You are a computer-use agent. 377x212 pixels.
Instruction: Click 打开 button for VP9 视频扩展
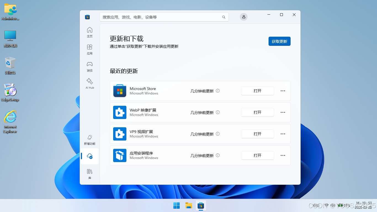[x=257, y=134]
